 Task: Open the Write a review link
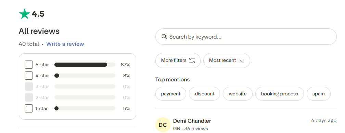tap(65, 44)
